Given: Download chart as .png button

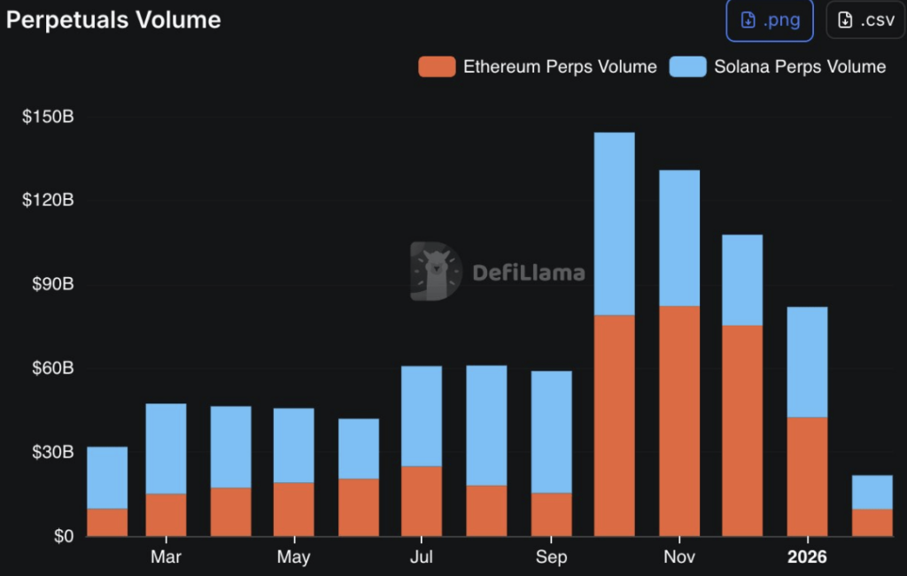Looking at the screenshot, I should point(769,20).
